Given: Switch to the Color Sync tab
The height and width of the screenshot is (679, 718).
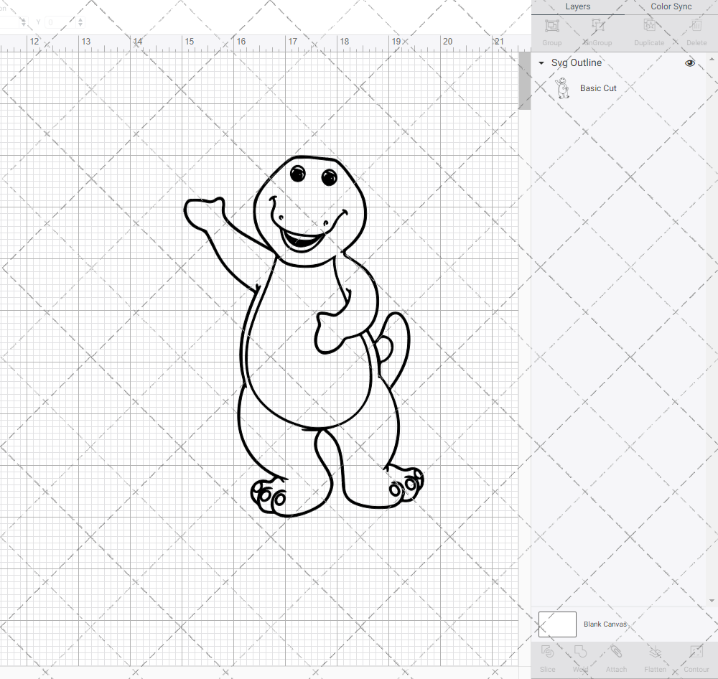Looking at the screenshot, I should point(671,6).
